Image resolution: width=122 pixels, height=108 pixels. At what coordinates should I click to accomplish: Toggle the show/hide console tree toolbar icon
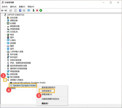[11, 11]
